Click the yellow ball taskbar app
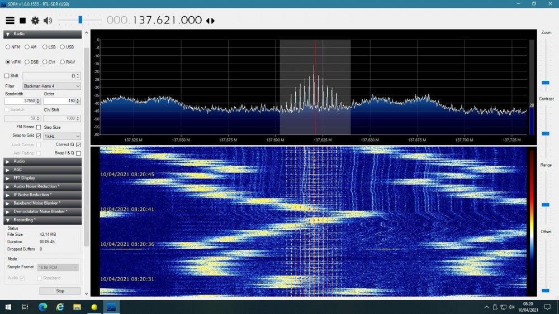This screenshot has width=559, height=314. point(94,307)
